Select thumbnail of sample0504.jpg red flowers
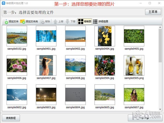 (105, 65)
